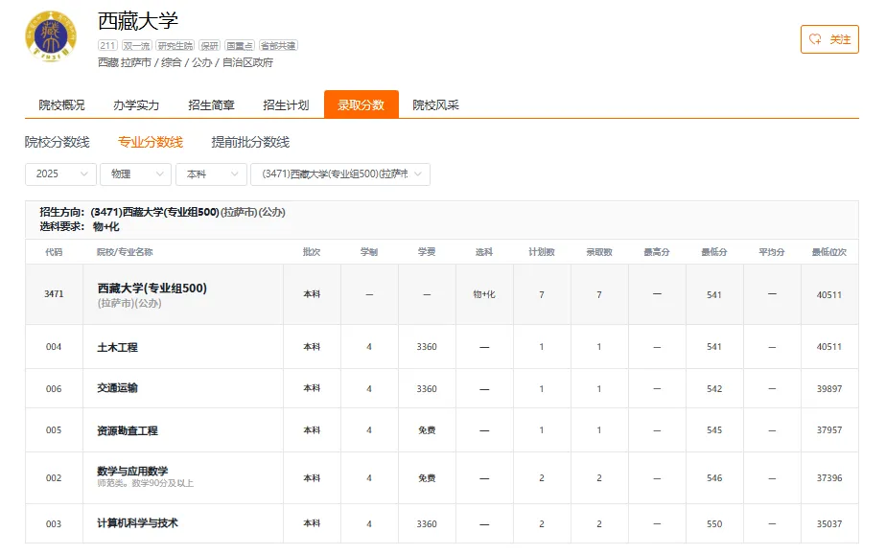Open the 招生简章 tab

click(211, 105)
